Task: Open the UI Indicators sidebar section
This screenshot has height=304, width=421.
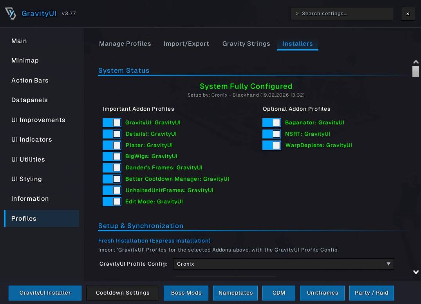Action: point(32,140)
